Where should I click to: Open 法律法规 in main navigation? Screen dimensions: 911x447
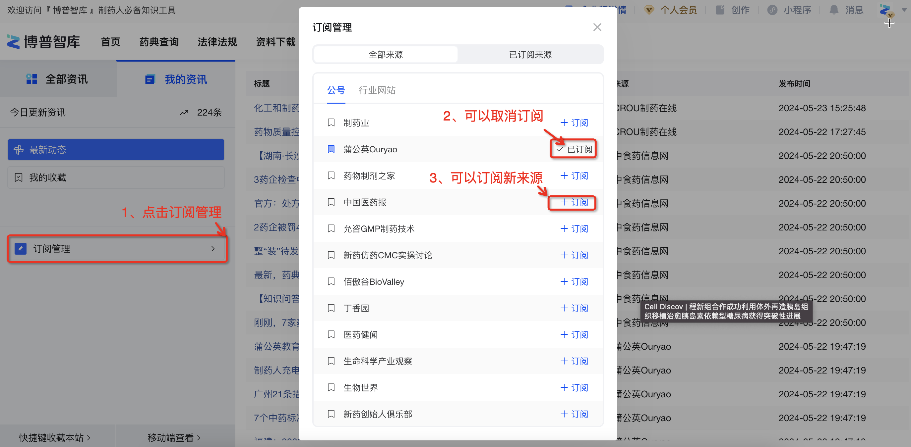click(217, 42)
